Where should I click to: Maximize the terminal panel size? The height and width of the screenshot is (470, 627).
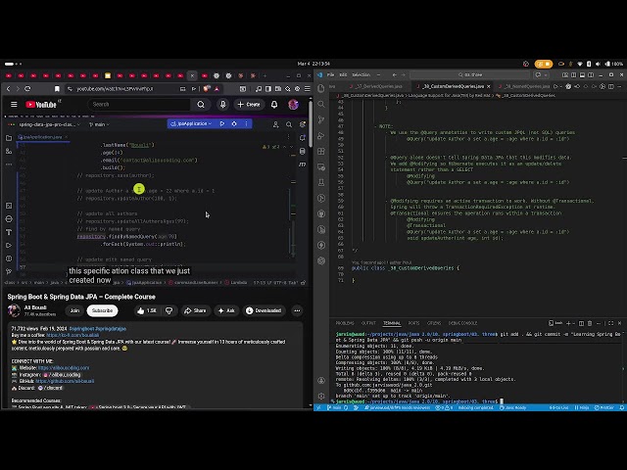[x=610, y=323]
